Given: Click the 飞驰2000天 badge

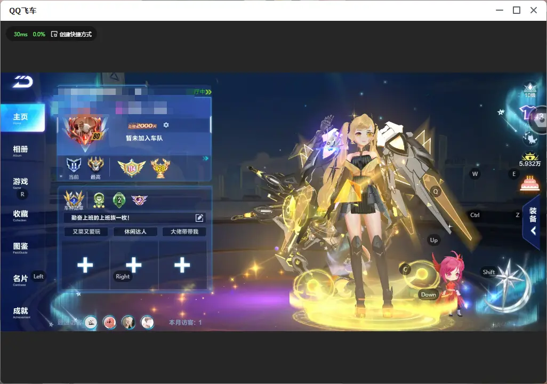Looking at the screenshot, I should (x=142, y=126).
